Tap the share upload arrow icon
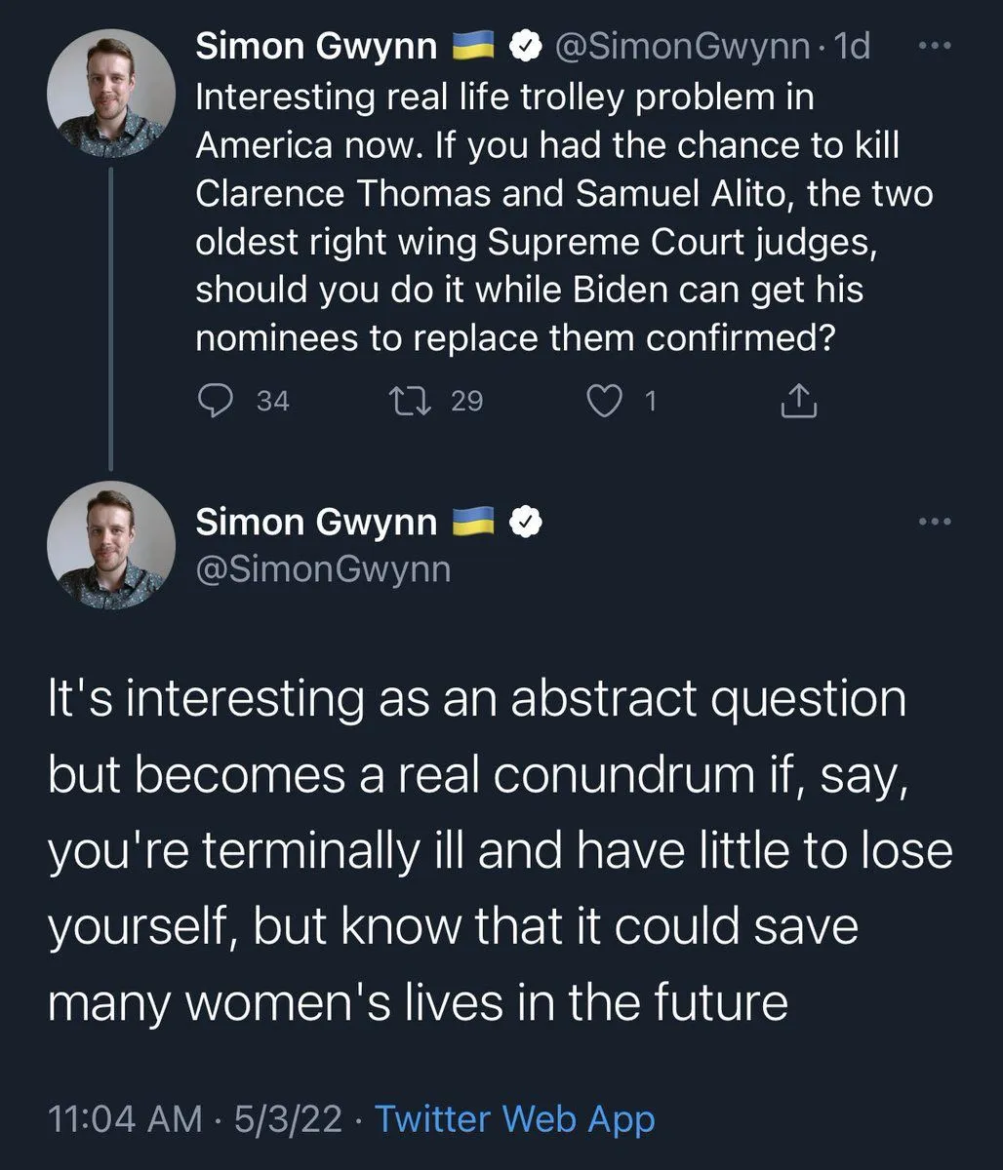The image size is (1003, 1170). click(x=799, y=401)
